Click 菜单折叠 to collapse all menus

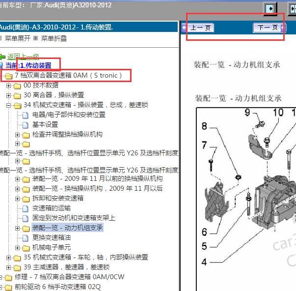[x=54, y=38]
